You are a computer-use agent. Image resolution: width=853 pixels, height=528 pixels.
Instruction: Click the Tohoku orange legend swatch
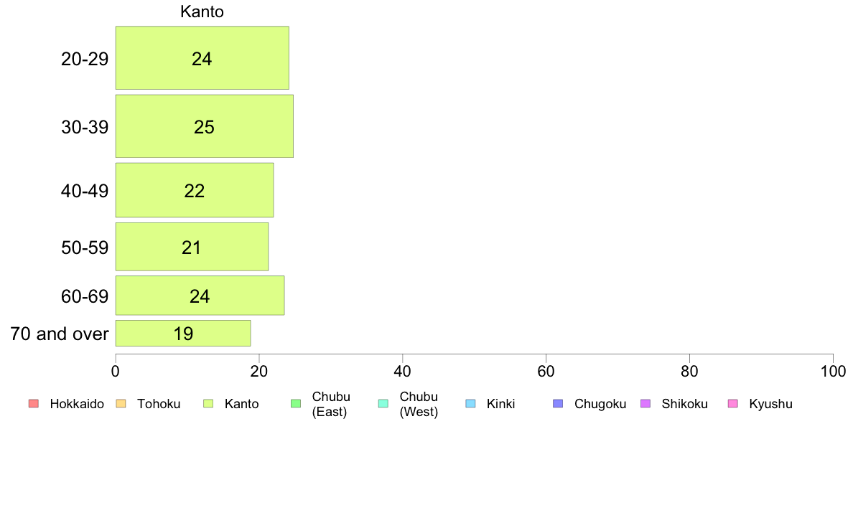(121, 403)
